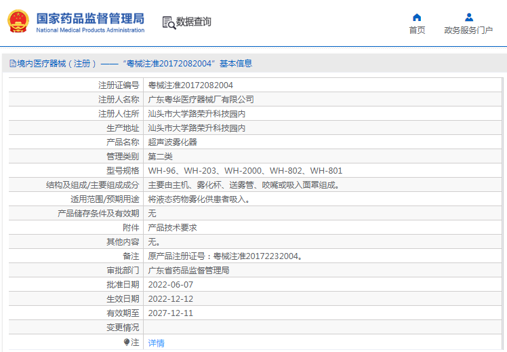Click the 政务服务门户 user icon

click(x=469, y=17)
